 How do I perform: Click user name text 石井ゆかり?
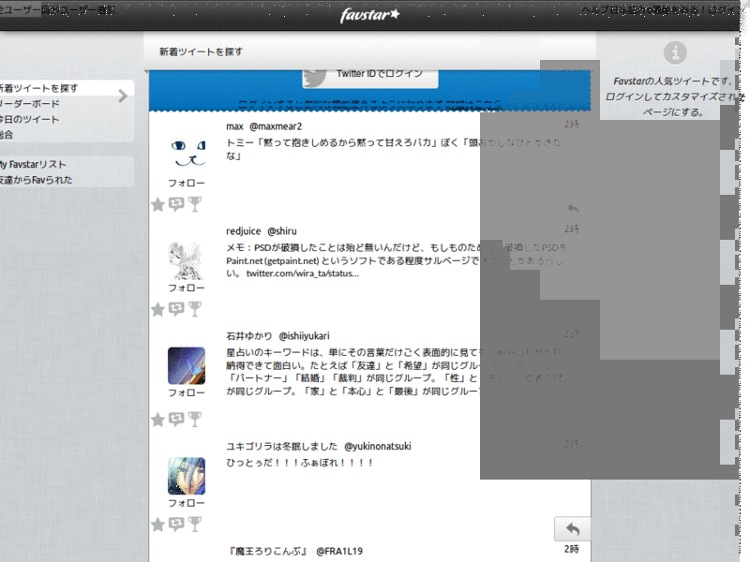[x=249, y=336]
